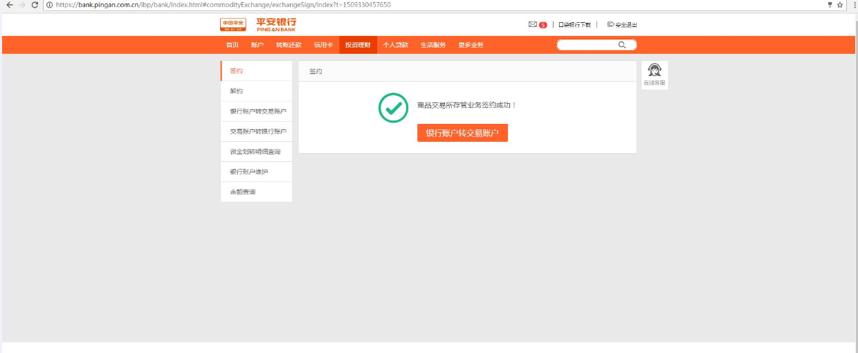Select 解约 in the left sidebar
The width and height of the screenshot is (858, 353).
tap(257, 91)
